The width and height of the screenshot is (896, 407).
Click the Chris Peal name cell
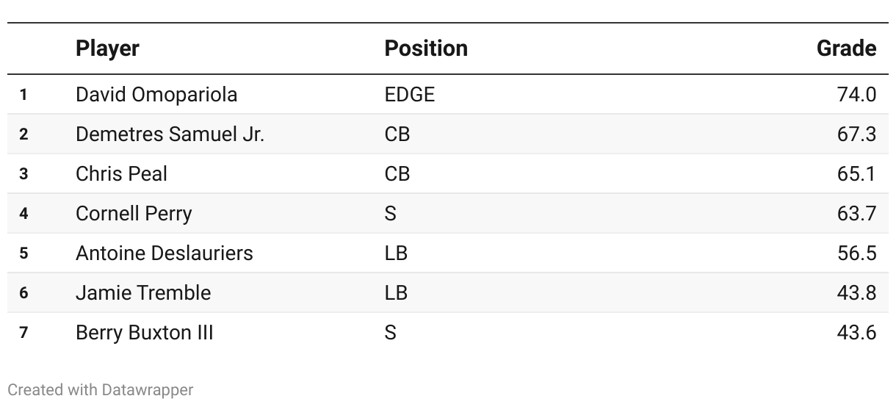(x=121, y=174)
